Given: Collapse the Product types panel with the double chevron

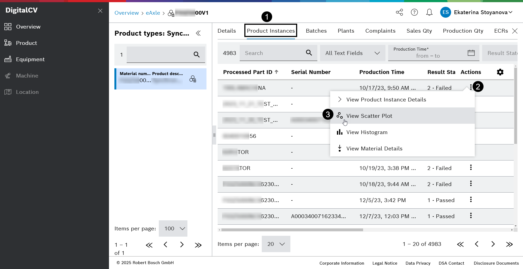Looking at the screenshot, I should tap(198, 33).
